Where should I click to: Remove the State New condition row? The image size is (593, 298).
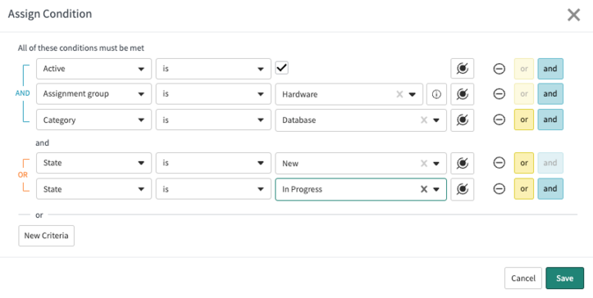point(499,163)
